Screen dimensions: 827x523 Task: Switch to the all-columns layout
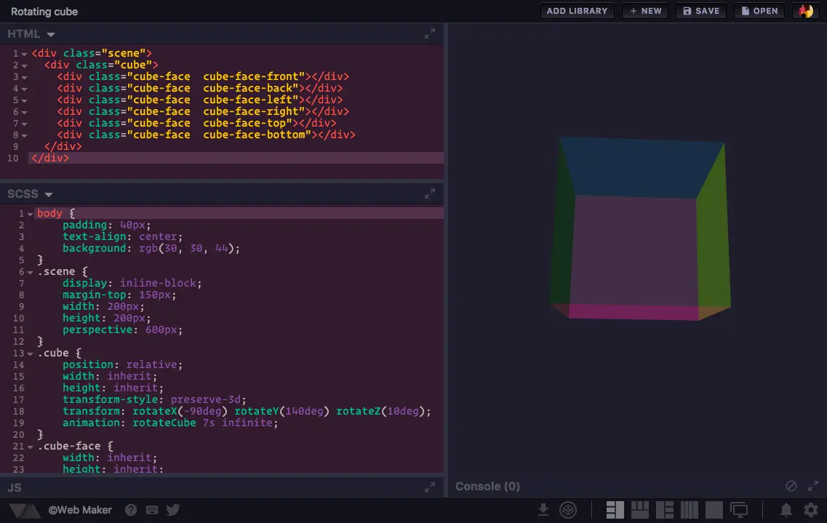click(690, 510)
